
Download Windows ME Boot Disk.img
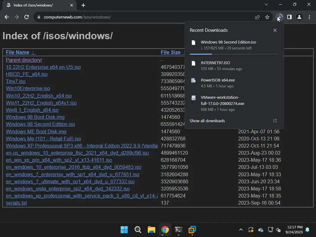pyautogui.click(x=36, y=131)
